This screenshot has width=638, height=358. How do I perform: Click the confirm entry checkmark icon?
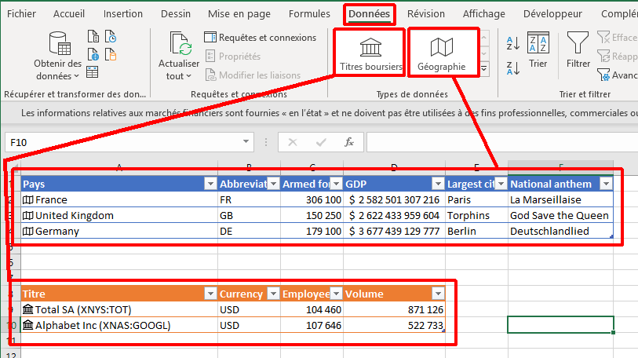321,142
